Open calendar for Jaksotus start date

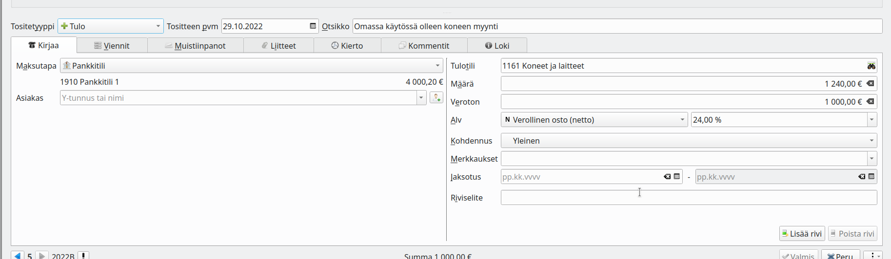point(677,177)
